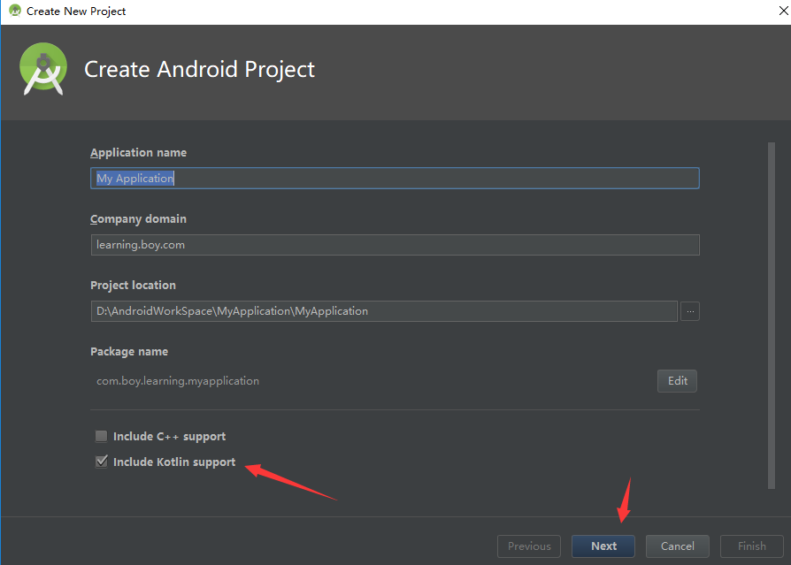Click into the Project location path field

click(x=384, y=311)
